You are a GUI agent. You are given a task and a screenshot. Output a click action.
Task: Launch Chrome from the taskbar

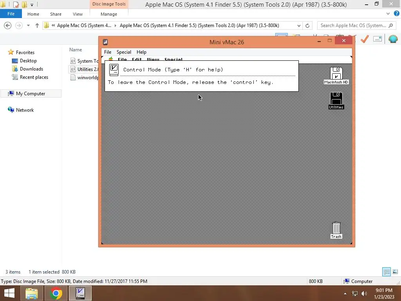coord(56,293)
